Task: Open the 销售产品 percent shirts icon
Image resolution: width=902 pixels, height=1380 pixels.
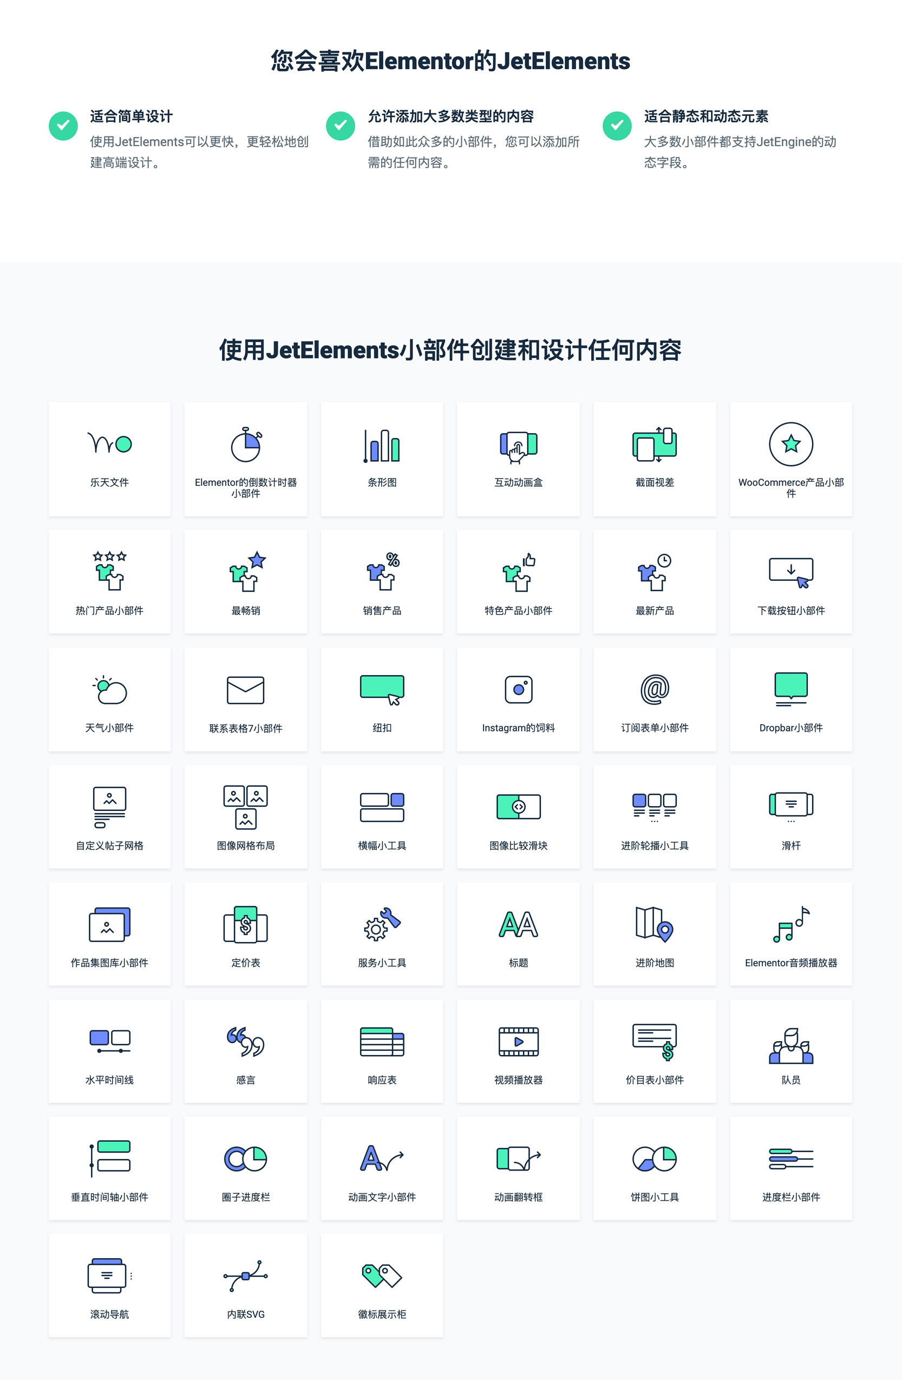Action: pos(383,571)
